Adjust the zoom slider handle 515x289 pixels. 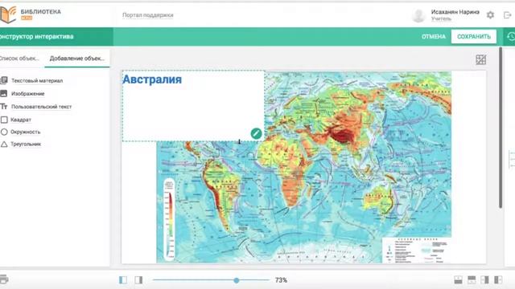237,280
